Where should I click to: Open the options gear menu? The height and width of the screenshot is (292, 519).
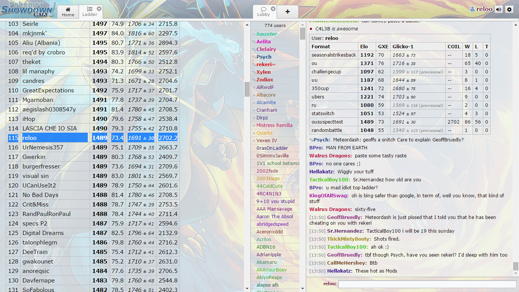(510, 10)
